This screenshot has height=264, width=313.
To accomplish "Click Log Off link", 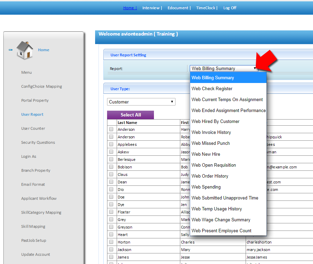I will (x=230, y=8).
